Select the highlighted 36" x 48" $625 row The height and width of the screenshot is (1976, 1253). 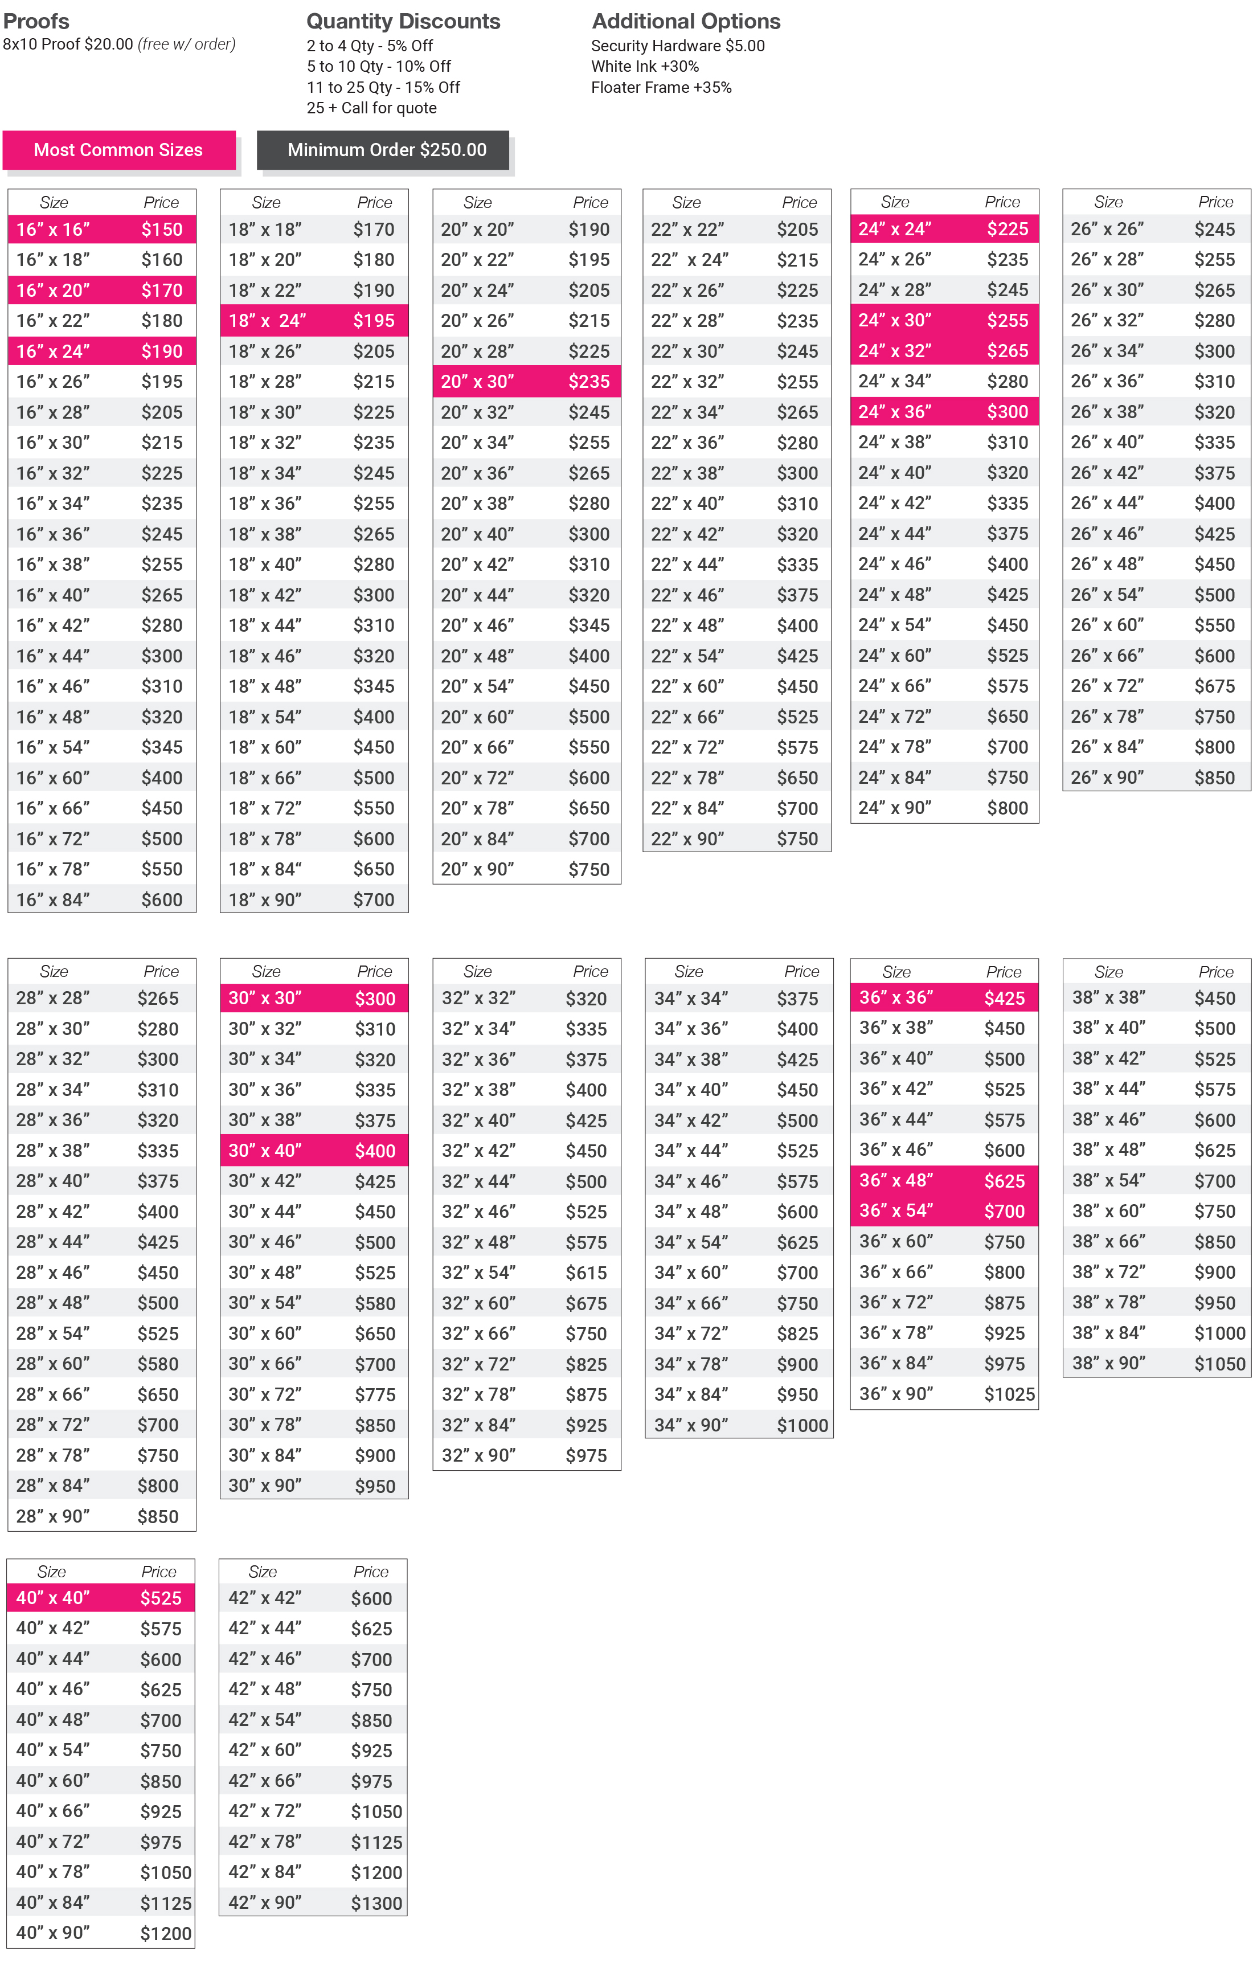tap(944, 1181)
